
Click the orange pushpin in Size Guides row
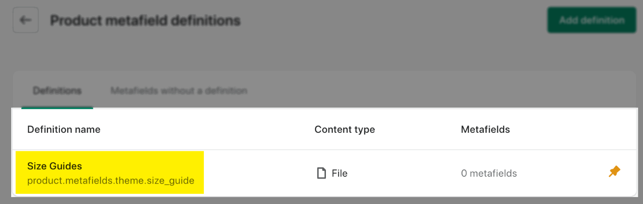click(x=614, y=172)
